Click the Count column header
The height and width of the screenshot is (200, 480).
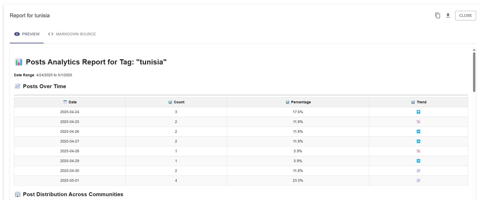(x=176, y=102)
